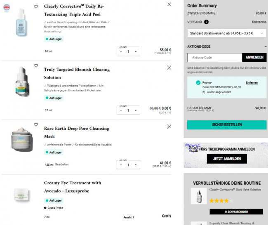268x225 pixels.
Task: Click the Anwenden button
Action: pos(254,58)
